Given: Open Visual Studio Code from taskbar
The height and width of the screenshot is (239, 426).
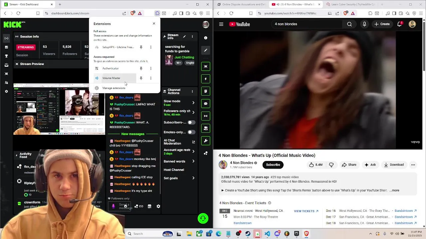Looking at the screenshot, I should point(267,234).
